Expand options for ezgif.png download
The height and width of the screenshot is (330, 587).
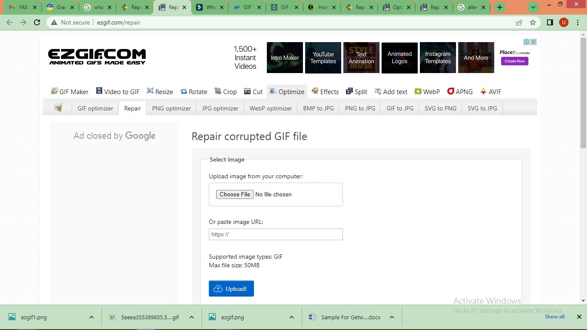click(292, 317)
